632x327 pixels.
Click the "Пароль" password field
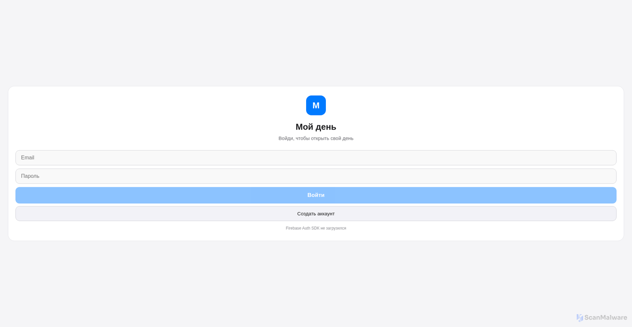coord(316,176)
